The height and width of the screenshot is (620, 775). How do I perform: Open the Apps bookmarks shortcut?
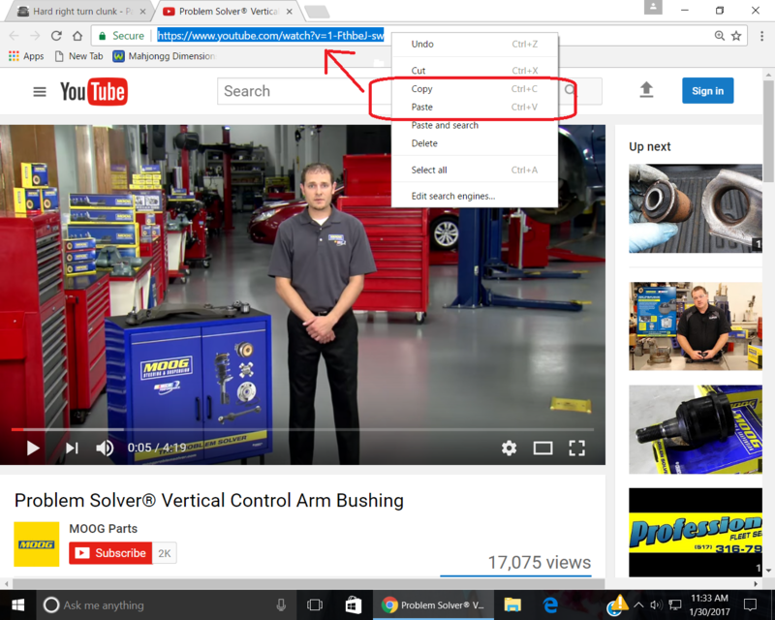(x=26, y=56)
